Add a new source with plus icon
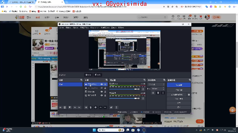 (86, 107)
